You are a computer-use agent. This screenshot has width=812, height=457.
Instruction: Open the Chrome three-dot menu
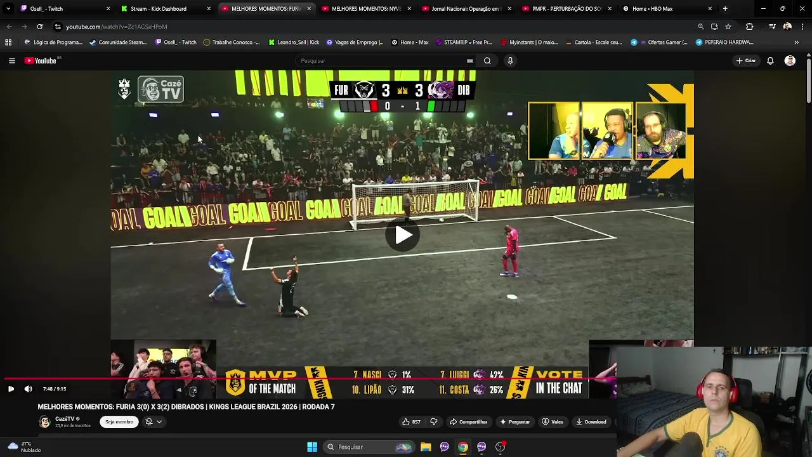coord(802,27)
